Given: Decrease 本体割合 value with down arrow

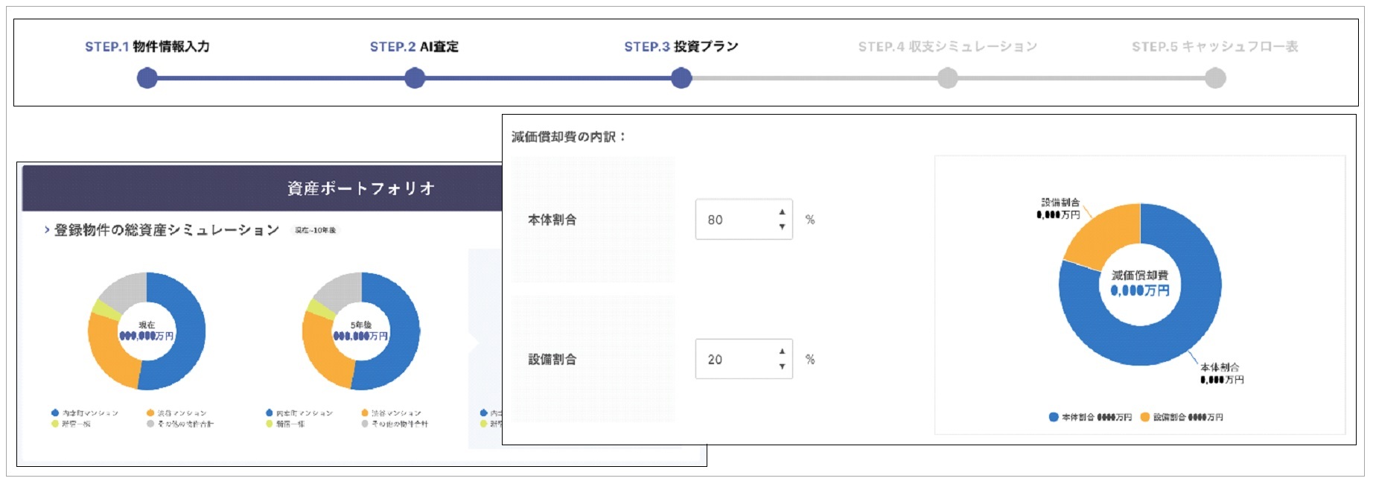Looking at the screenshot, I should (x=782, y=226).
